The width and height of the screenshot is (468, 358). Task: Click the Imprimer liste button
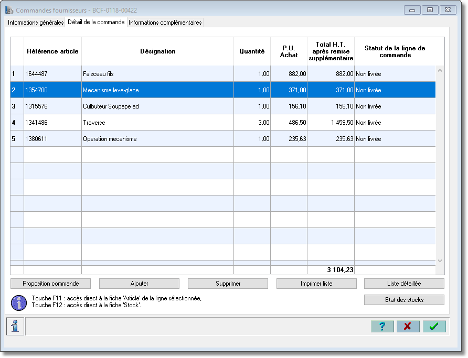(316, 284)
